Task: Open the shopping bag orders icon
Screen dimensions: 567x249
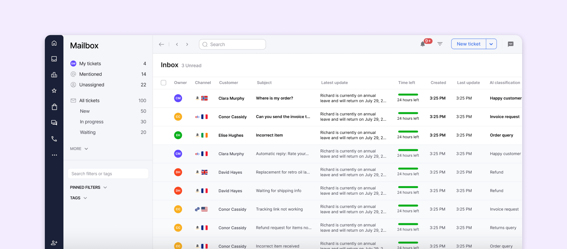Action: pyautogui.click(x=54, y=107)
